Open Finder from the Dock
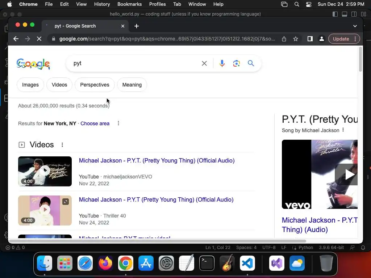Screen dimensions: 371x278 coord(45,263)
